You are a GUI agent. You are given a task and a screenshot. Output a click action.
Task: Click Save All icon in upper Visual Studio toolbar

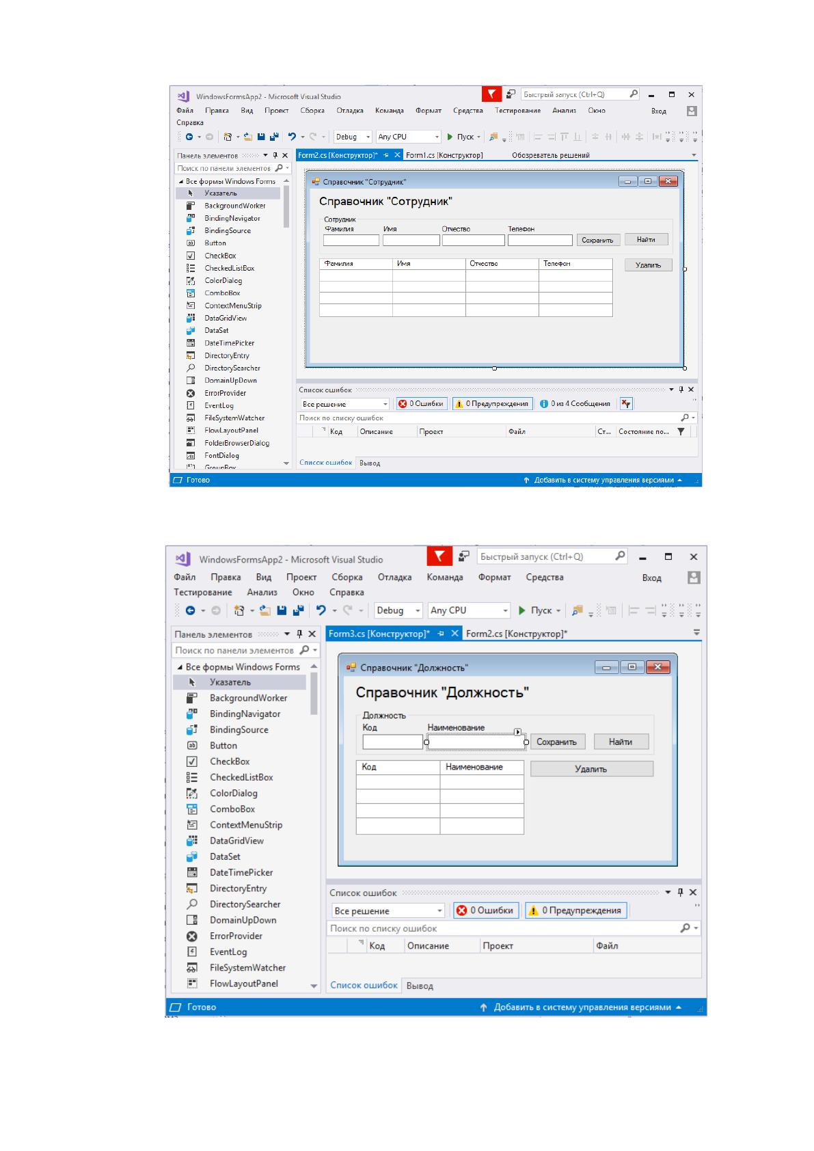tap(274, 137)
